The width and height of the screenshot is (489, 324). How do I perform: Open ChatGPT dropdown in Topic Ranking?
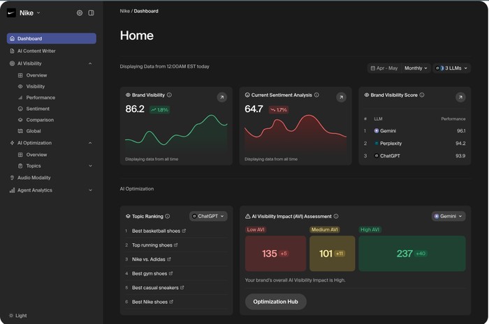coord(208,216)
